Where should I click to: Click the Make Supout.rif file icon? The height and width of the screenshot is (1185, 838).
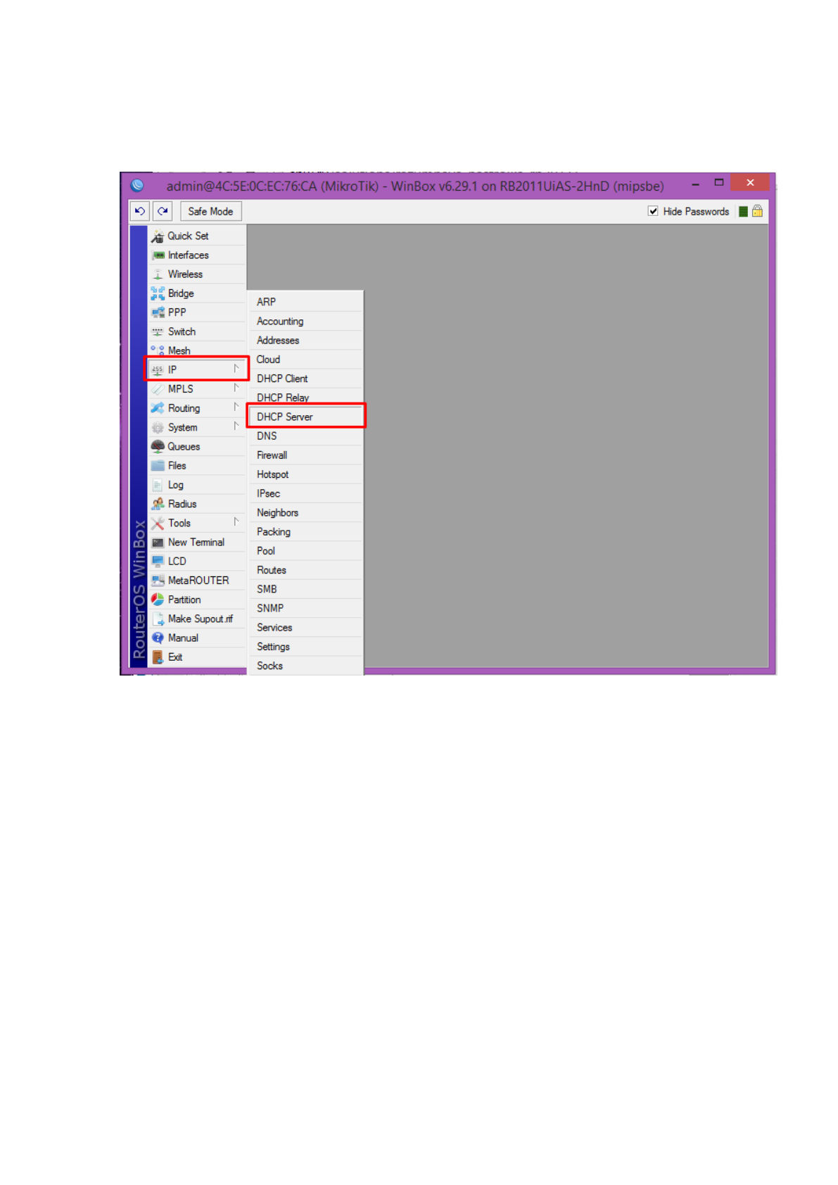click(158, 619)
